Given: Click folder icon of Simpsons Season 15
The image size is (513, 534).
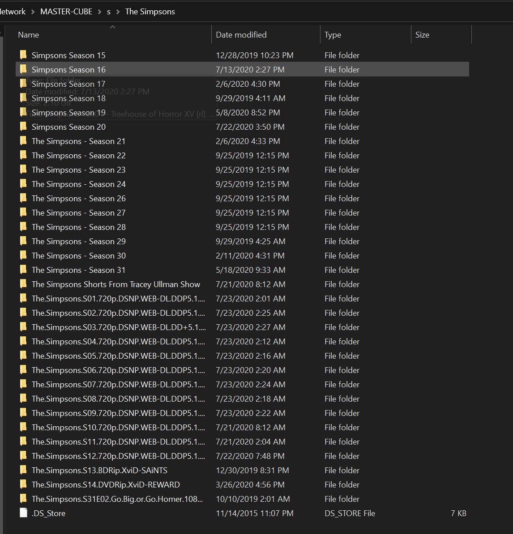Looking at the screenshot, I should point(23,55).
